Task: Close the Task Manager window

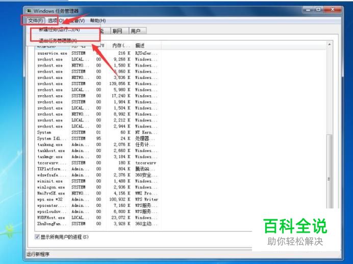Action: [x=333, y=10]
